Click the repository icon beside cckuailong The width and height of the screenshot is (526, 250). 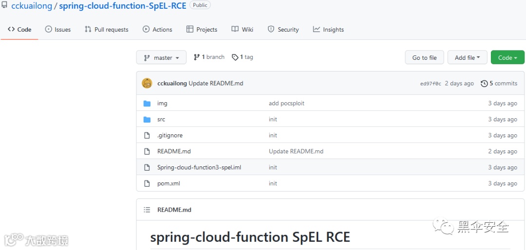click(x=5, y=6)
